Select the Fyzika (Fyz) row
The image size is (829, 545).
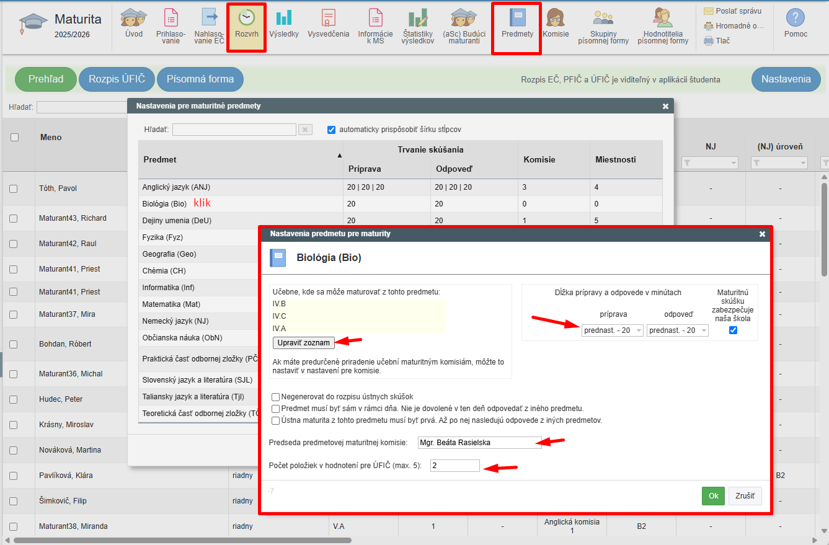pyautogui.click(x=198, y=237)
